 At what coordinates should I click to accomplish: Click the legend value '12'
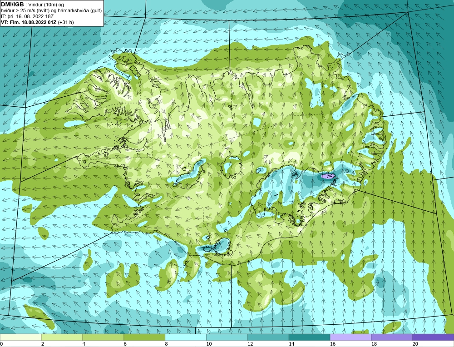coord(250,344)
